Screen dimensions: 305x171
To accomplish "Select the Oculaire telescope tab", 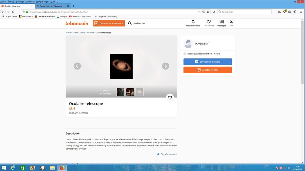I will [17, 6].
